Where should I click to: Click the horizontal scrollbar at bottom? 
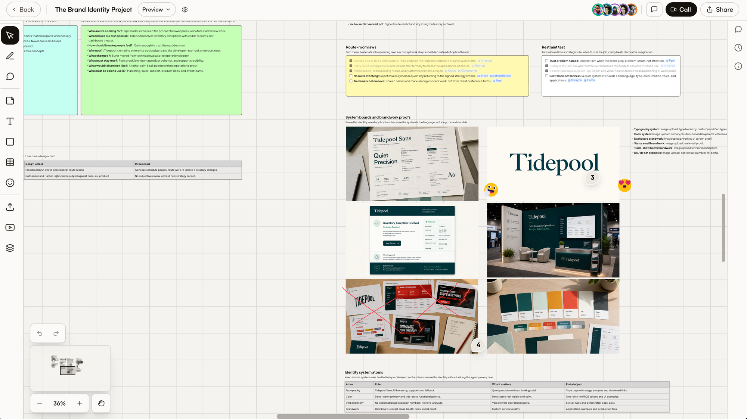[343, 416]
